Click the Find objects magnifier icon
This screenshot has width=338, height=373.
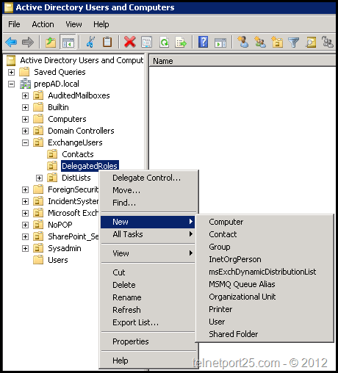(311, 42)
